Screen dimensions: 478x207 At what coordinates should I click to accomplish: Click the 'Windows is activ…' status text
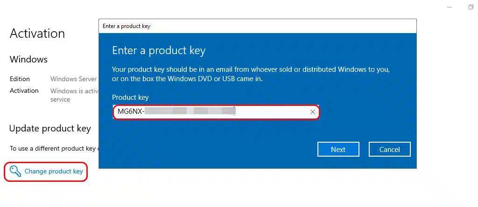(x=74, y=91)
